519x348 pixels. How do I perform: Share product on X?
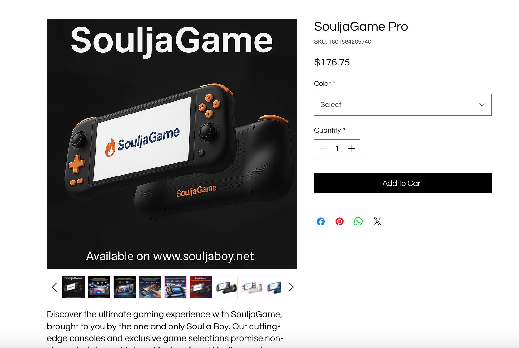click(377, 221)
